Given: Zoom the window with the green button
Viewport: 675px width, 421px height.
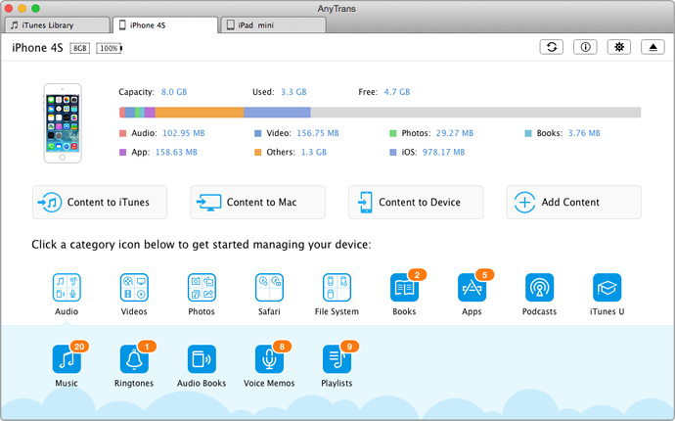Looking at the screenshot, I should tap(36, 8).
